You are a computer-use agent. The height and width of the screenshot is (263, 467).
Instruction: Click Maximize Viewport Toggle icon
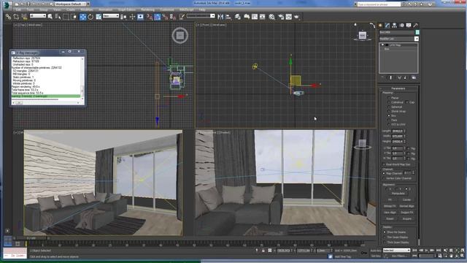click(x=463, y=256)
